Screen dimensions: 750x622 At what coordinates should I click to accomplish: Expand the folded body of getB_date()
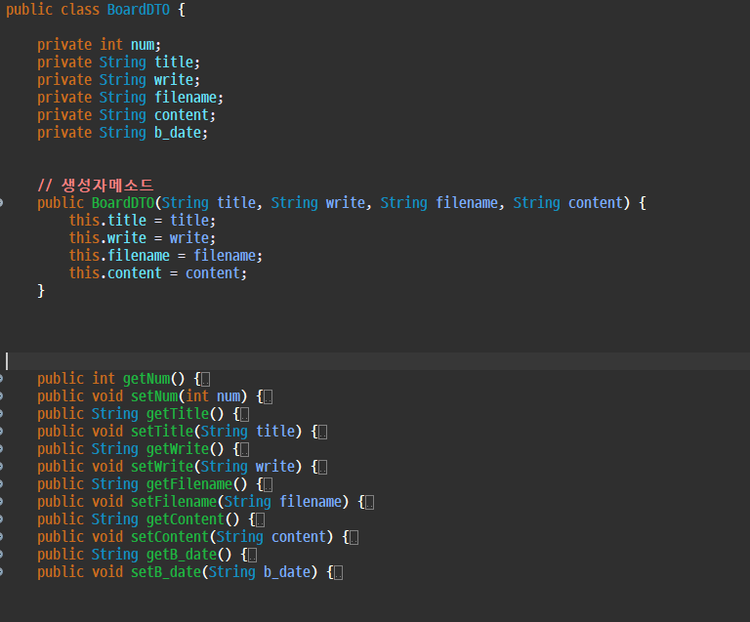(x=253, y=556)
